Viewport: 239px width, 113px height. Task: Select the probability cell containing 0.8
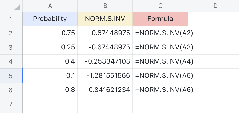(50, 90)
